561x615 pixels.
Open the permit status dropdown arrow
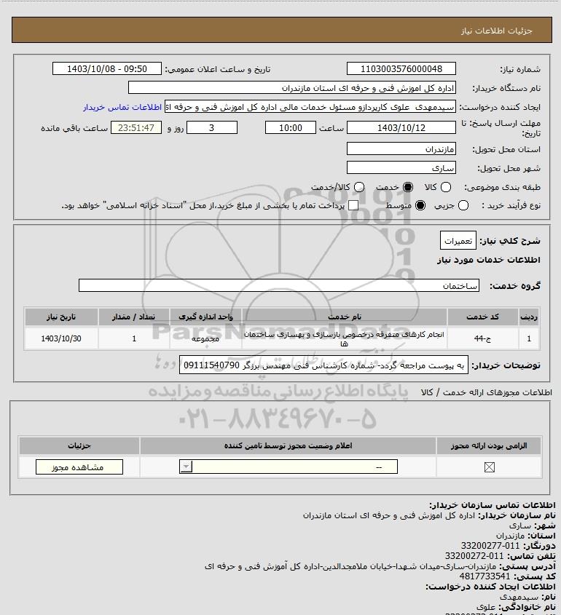pos(186,467)
